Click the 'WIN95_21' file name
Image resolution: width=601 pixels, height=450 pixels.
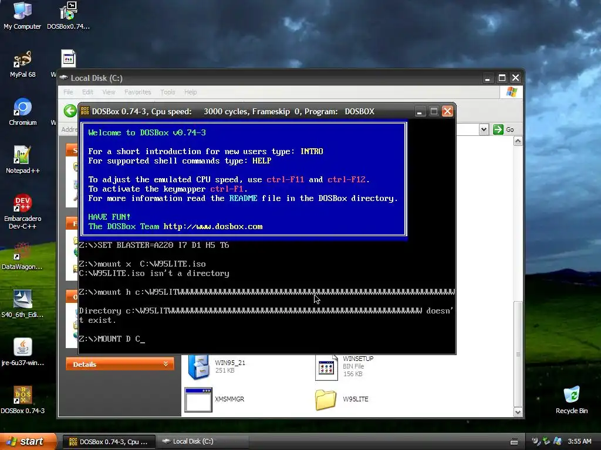[x=230, y=363]
